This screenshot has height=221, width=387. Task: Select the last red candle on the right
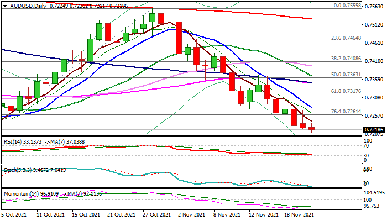(312, 129)
